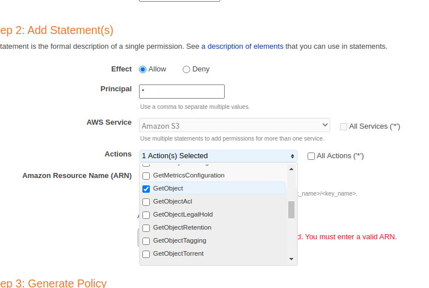Enable the All Services checkbox

pyautogui.click(x=343, y=126)
